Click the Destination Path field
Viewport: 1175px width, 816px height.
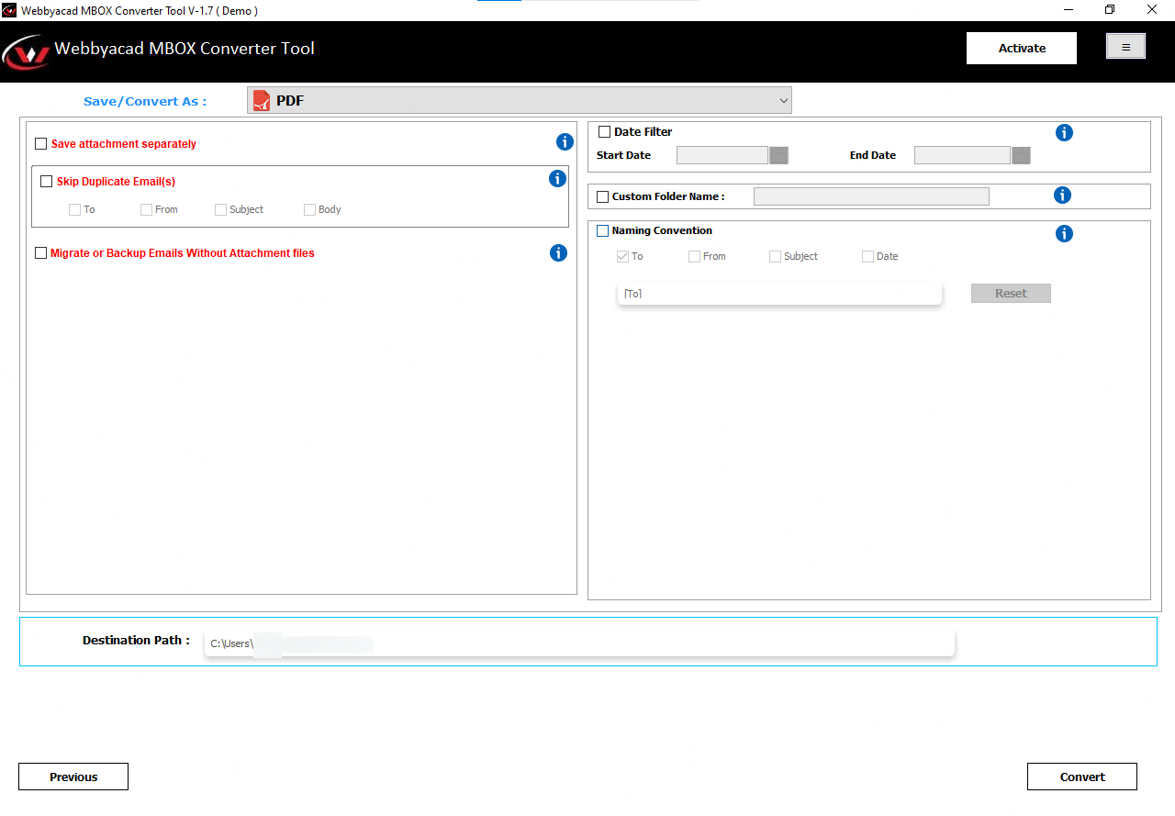(579, 643)
